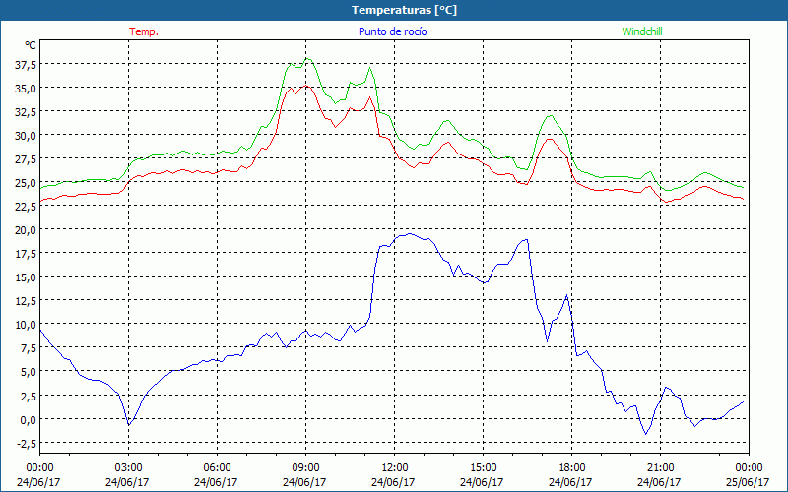Click the 10,0 y-axis value
Image resolution: width=788 pixels, height=492 pixels.
(x=26, y=325)
